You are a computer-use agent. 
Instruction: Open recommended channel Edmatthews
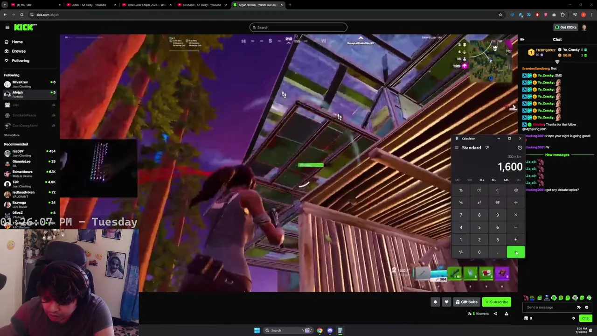29,174
